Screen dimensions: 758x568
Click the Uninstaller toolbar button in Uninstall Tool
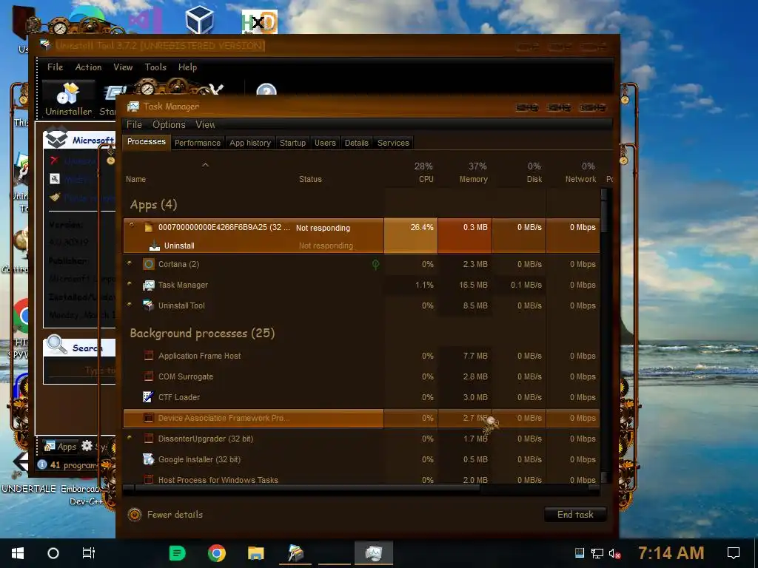[68, 98]
